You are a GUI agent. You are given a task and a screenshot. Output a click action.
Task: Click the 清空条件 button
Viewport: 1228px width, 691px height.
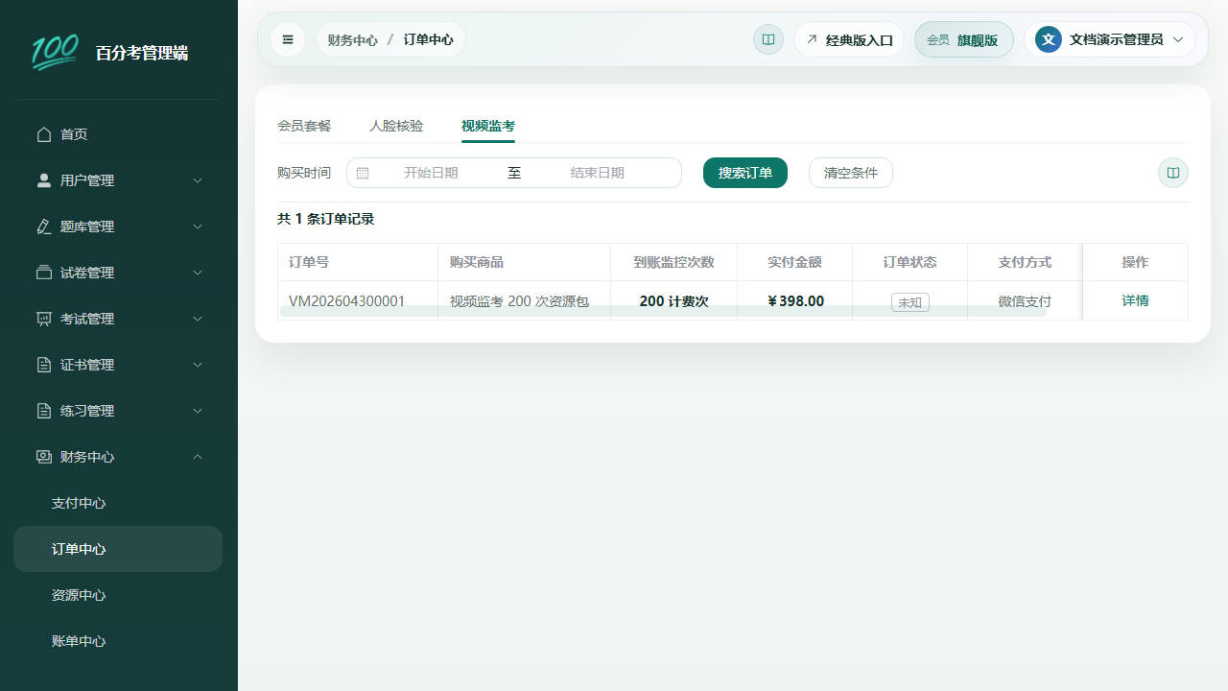[851, 173]
